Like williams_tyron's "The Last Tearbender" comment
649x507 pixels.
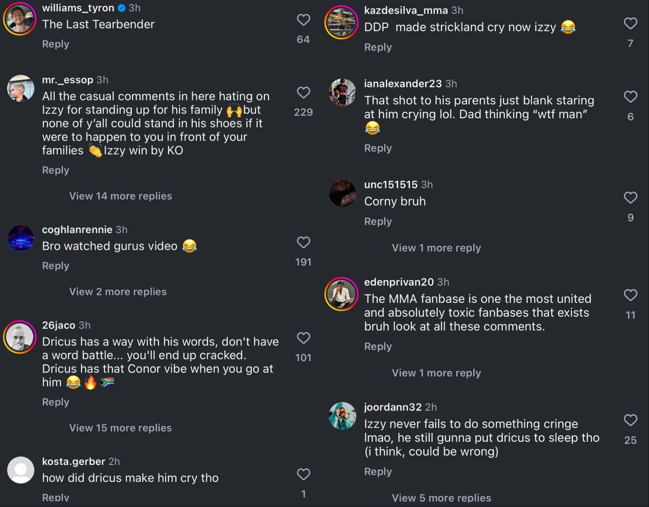pyautogui.click(x=303, y=20)
